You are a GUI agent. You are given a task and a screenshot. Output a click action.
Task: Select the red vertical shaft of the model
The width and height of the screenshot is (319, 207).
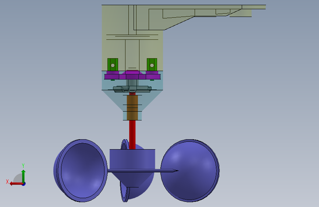(132, 134)
